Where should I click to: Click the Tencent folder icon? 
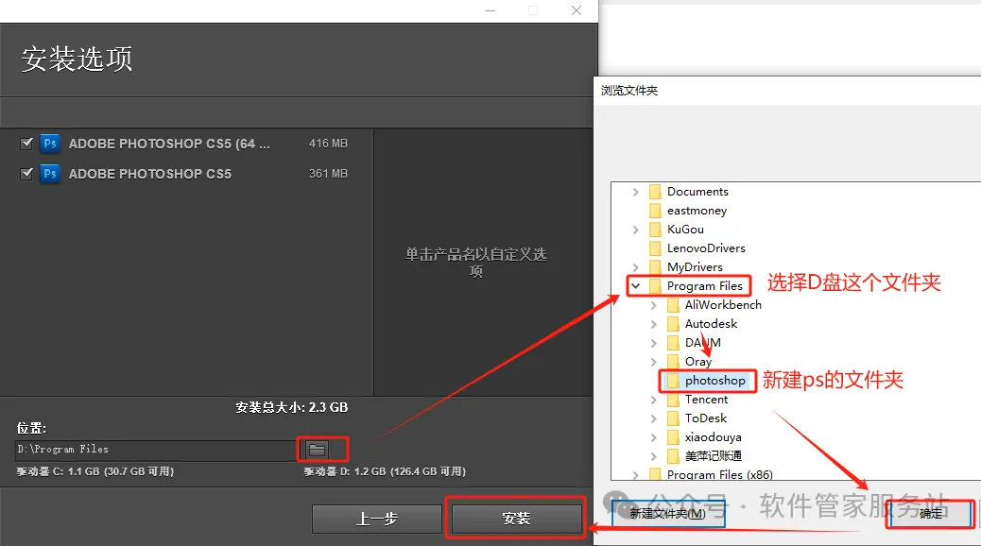(673, 399)
